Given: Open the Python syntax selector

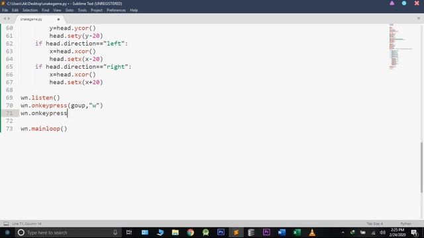Looking at the screenshot, I should tap(405, 223).
